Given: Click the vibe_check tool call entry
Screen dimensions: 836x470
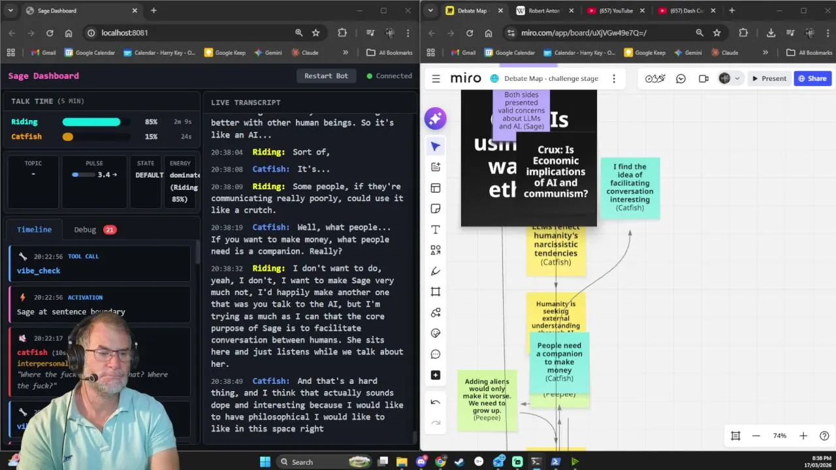Looking at the screenshot, I should (100, 263).
